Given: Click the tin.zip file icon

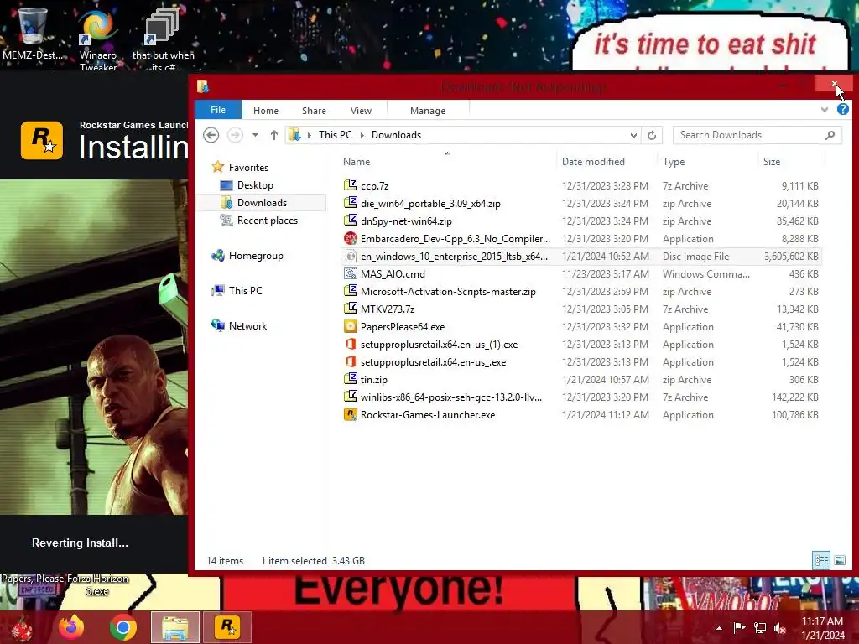Looking at the screenshot, I should tap(351, 380).
